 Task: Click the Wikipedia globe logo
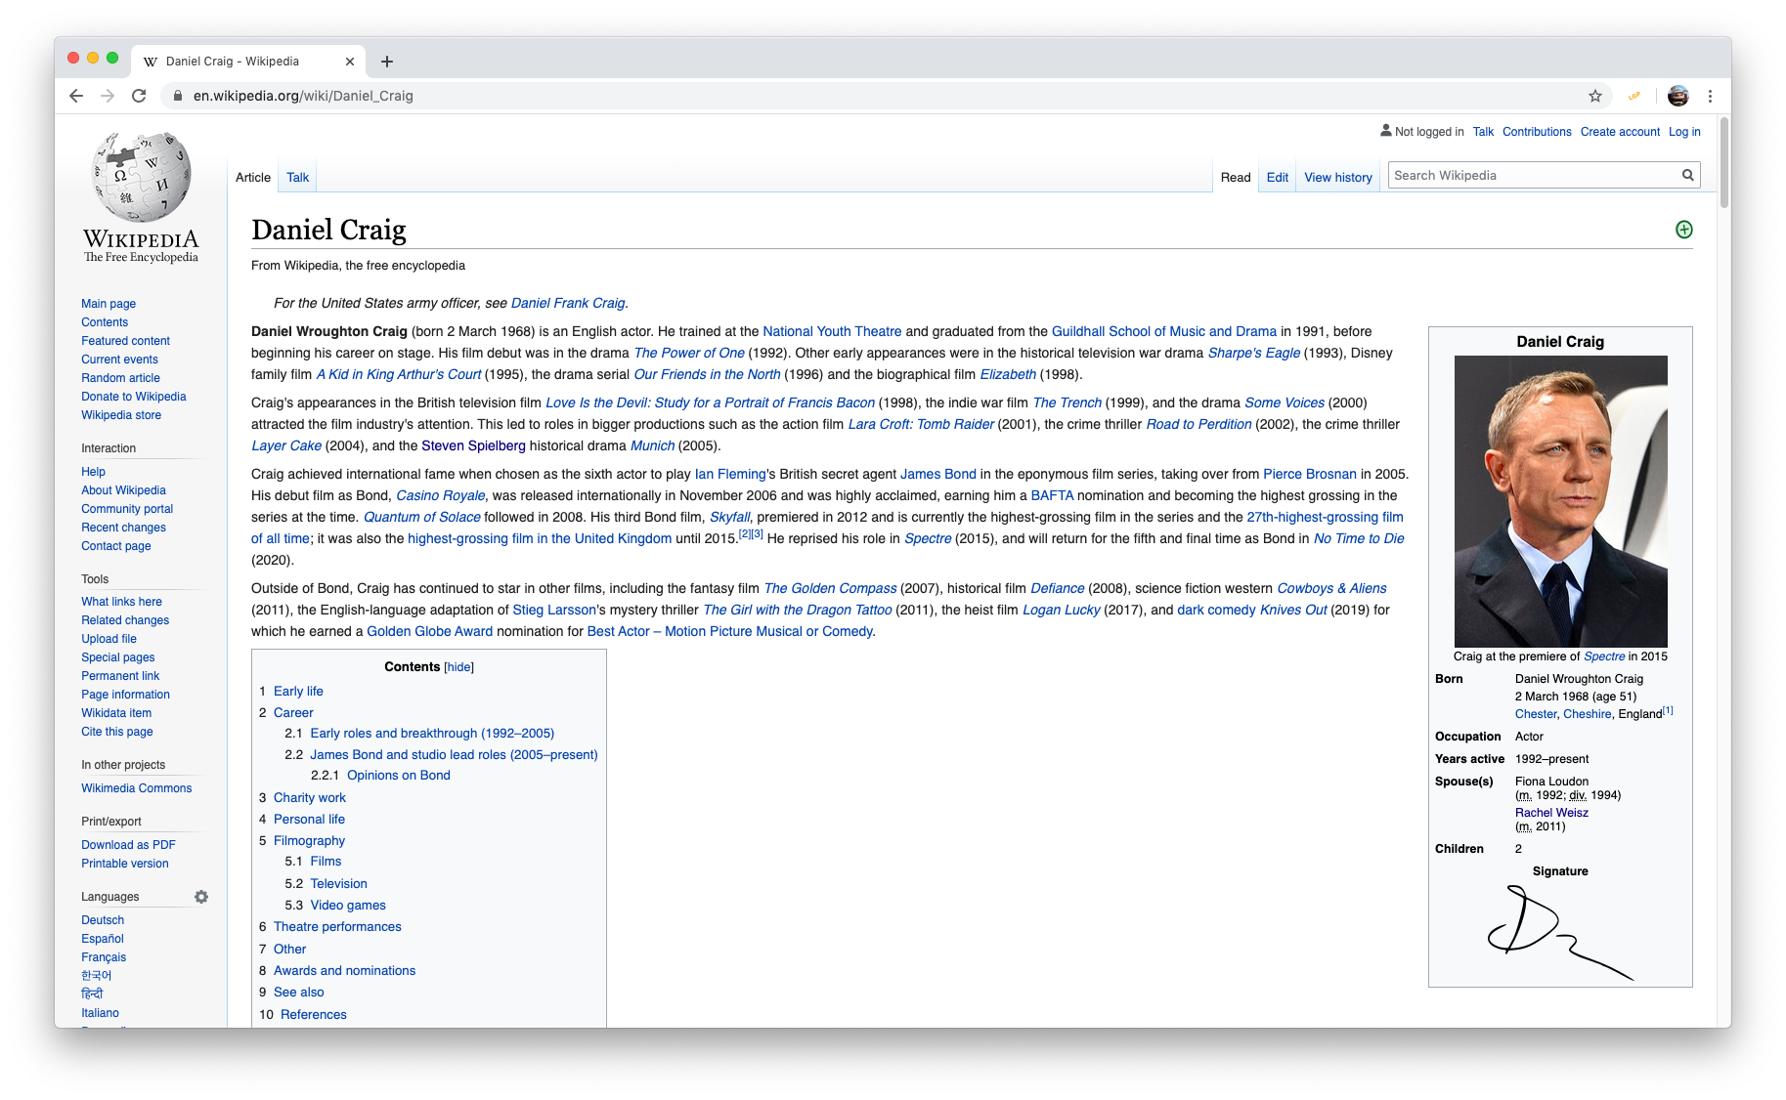coord(141,179)
